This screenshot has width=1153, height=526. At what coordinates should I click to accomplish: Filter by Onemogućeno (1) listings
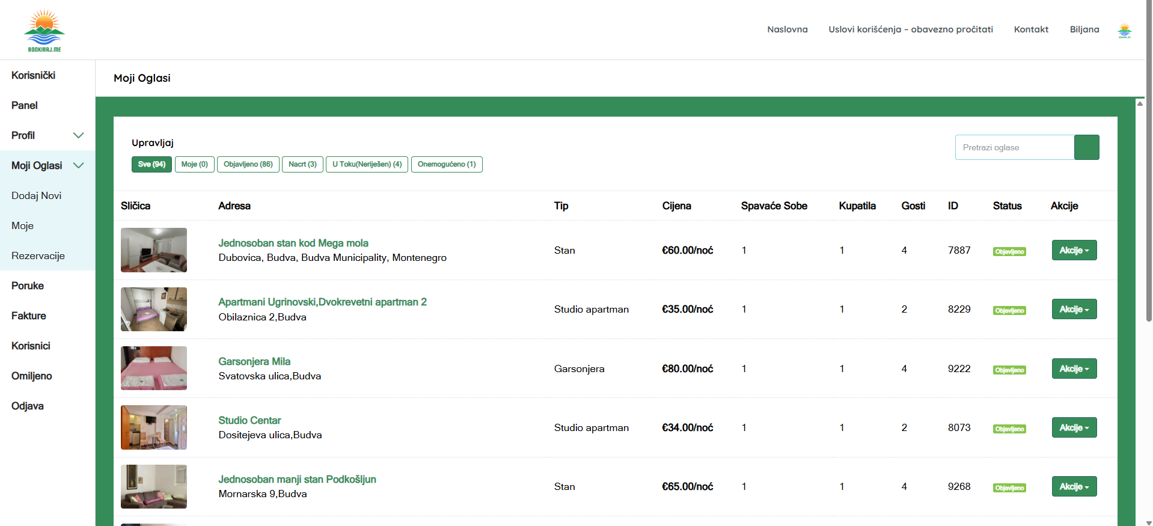point(446,164)
